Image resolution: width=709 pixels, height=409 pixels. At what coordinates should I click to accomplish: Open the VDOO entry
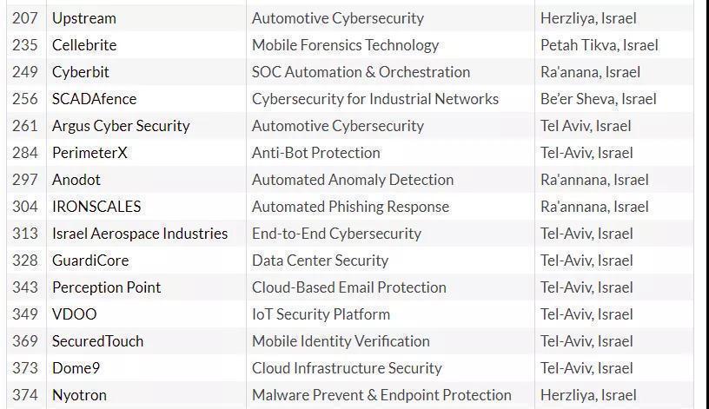click(75, 314)
